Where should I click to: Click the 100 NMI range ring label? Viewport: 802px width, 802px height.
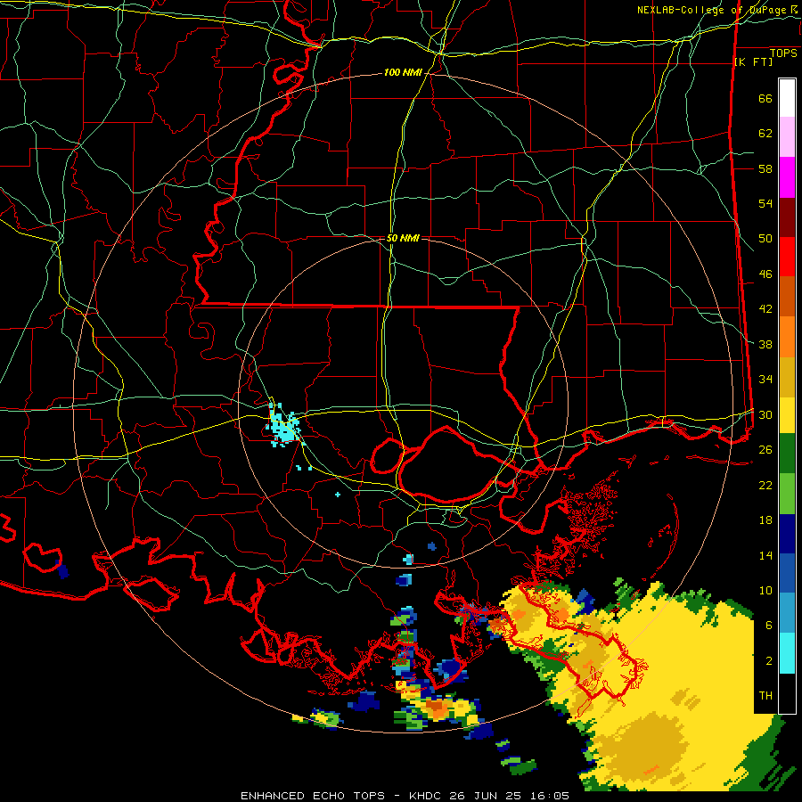(403, 73)
